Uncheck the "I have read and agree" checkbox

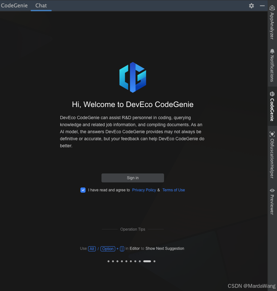(x=83, y=190)
